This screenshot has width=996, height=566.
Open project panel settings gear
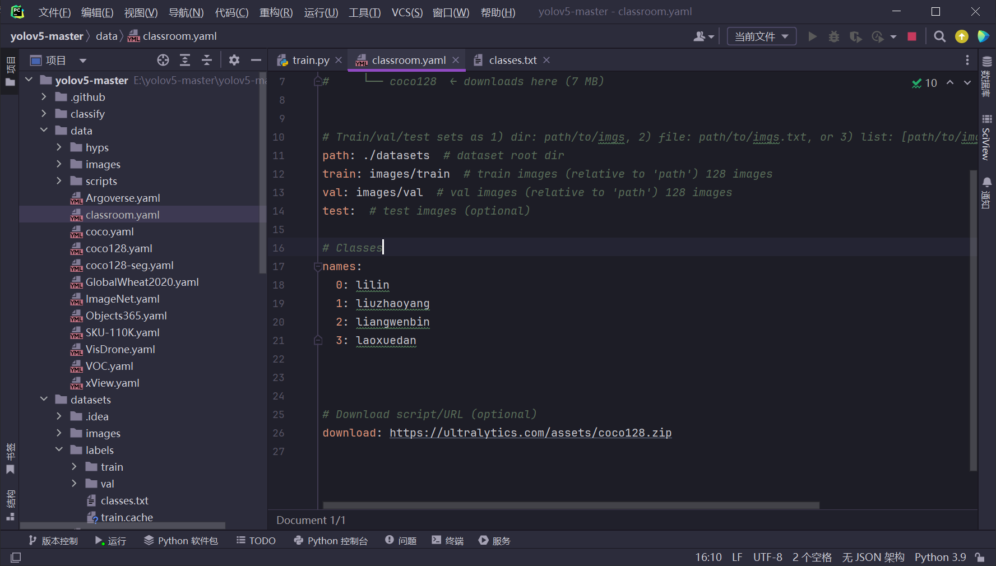pyautogui.click(x=234, y=60)
